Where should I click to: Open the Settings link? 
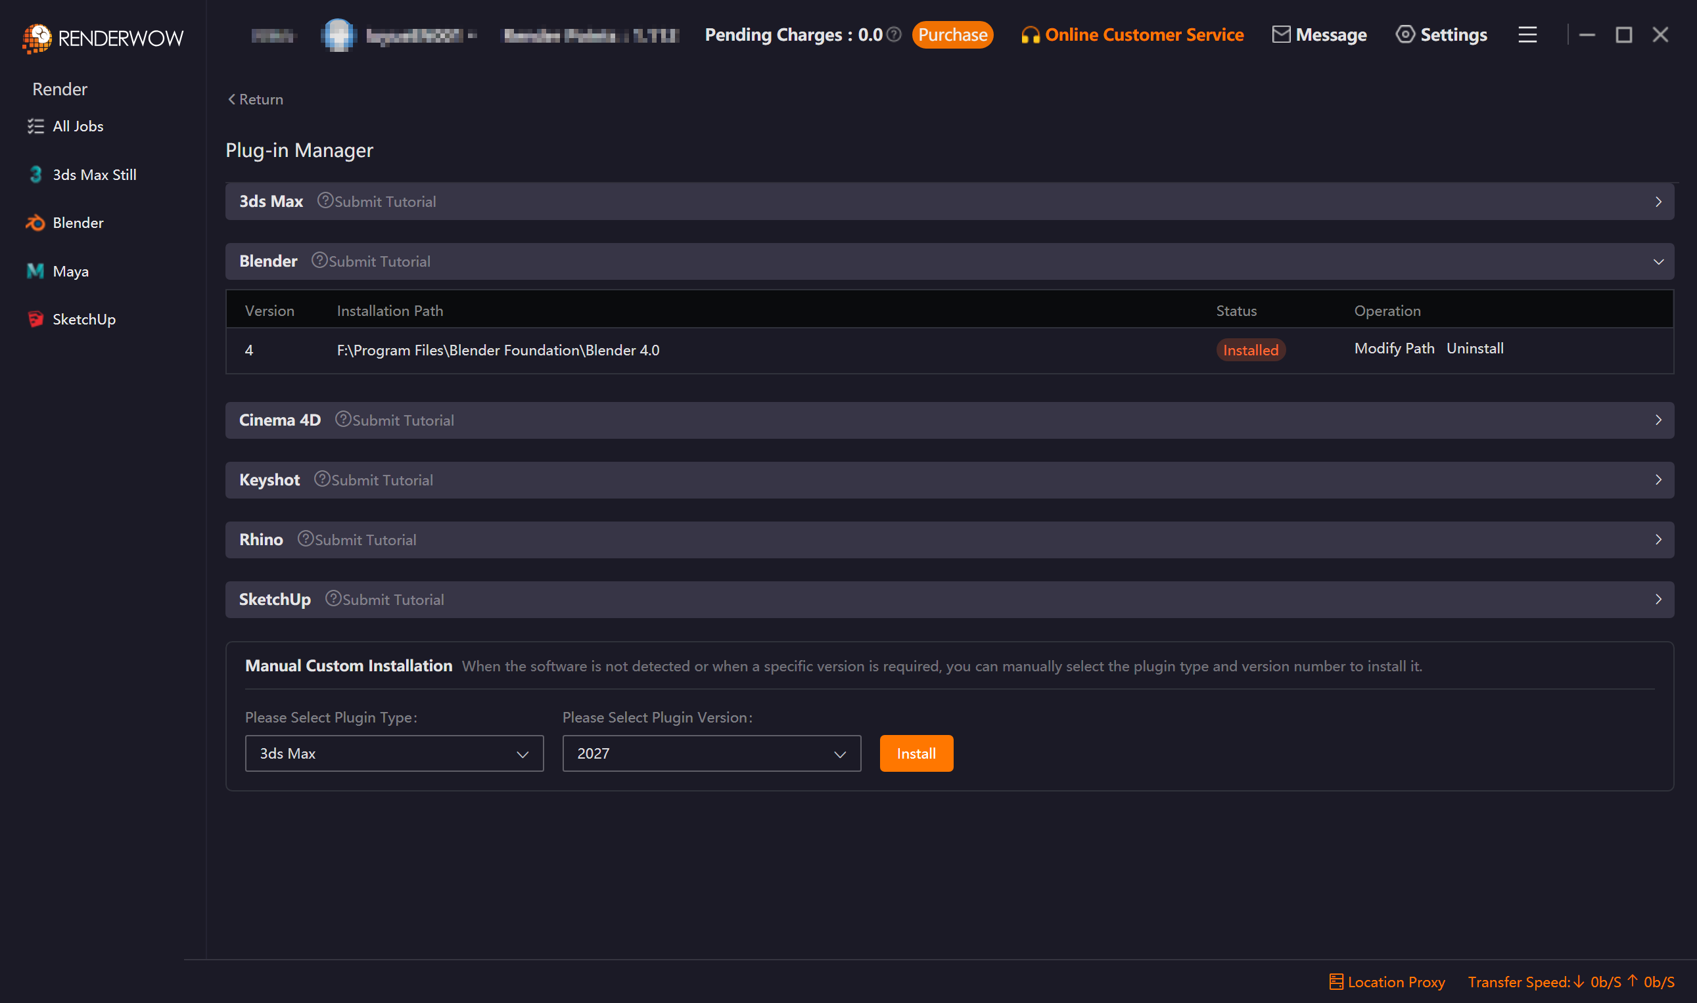(x=1454, y=34)
